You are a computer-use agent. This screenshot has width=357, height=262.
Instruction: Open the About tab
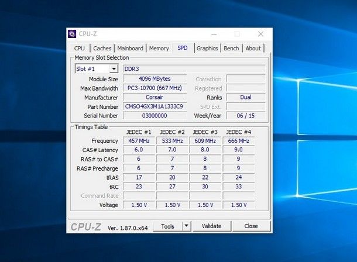(x=253, y=49)
